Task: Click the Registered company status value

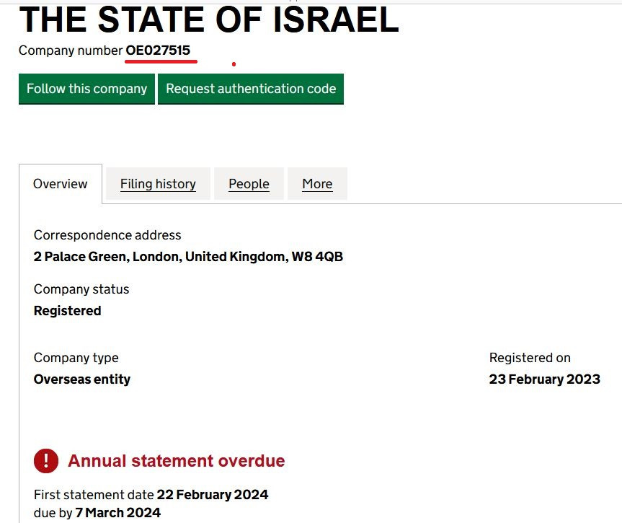Action: pyautogui.click(x=67, y=311)
